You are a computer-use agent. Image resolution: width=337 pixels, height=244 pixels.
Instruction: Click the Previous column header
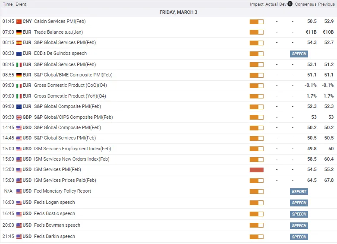click(326, 4)
